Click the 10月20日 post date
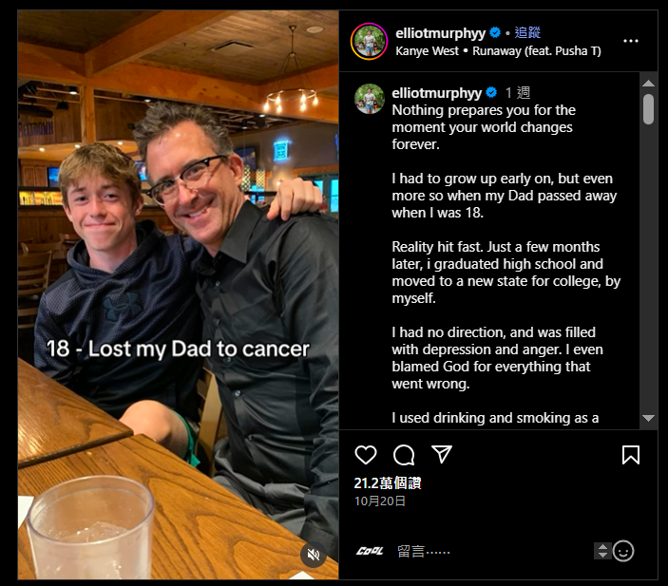Viewport: 668px width, 586px height. (x=380, y=501)
